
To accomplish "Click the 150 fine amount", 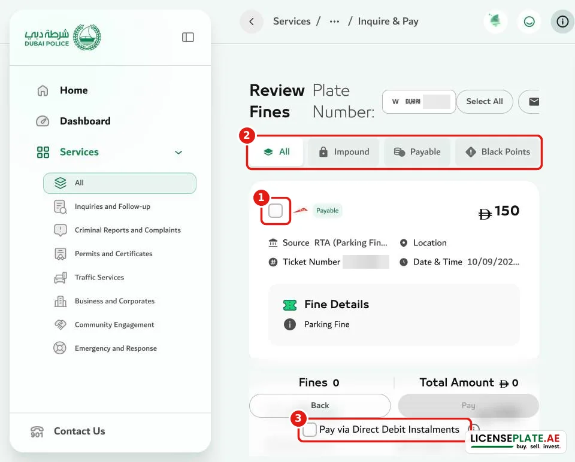I will point(499,211).
